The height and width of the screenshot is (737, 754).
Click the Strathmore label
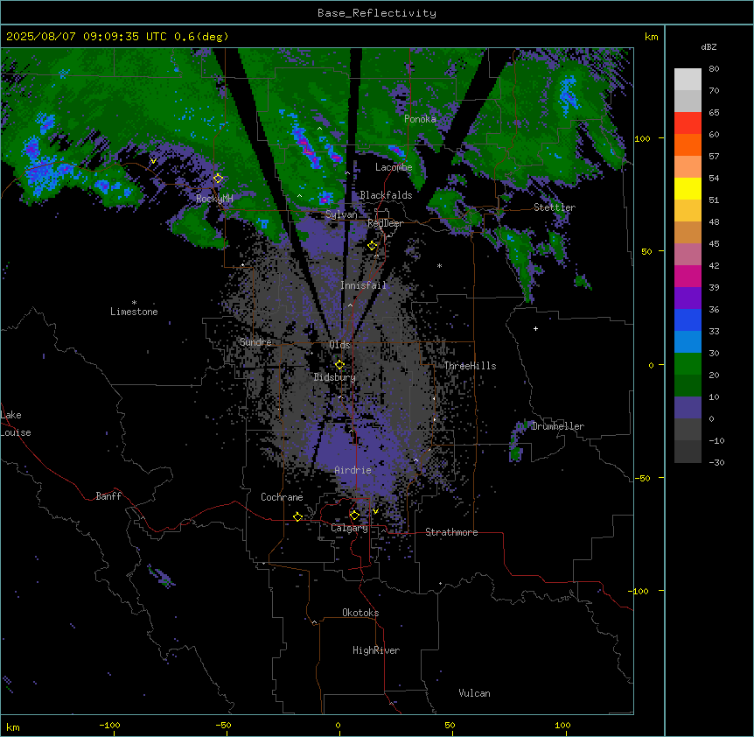pyautogui.click(x=451, y=532)
